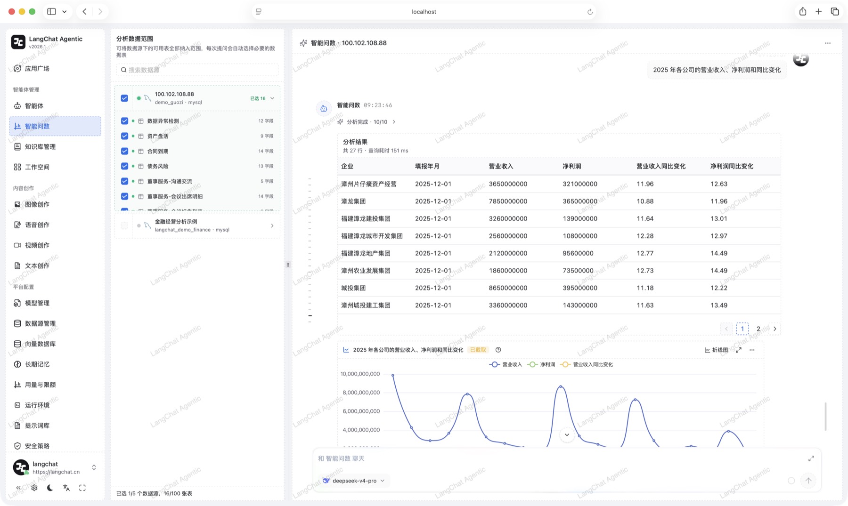Toggle the 营业收入 legend series
Image resolution: width=848 pixels, height=506 pixels.
(506, 364)
